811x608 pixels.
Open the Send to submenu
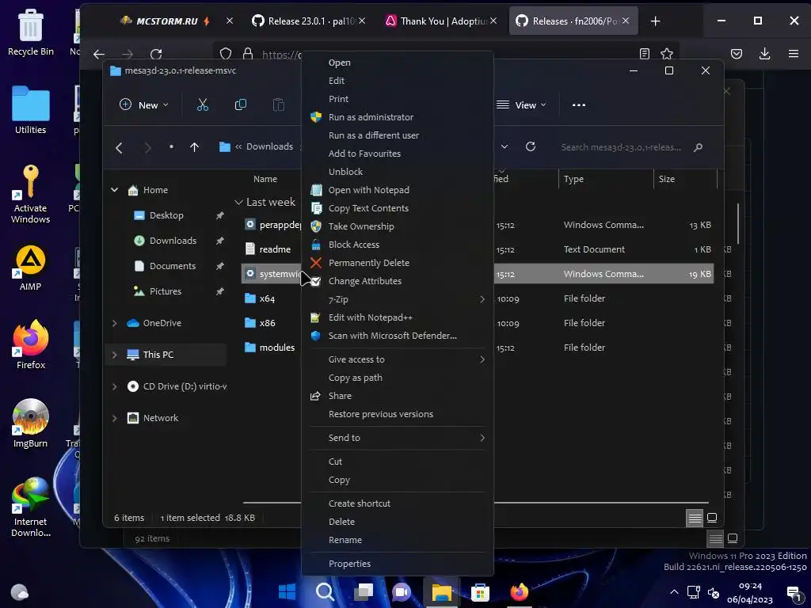coord(398,438)
